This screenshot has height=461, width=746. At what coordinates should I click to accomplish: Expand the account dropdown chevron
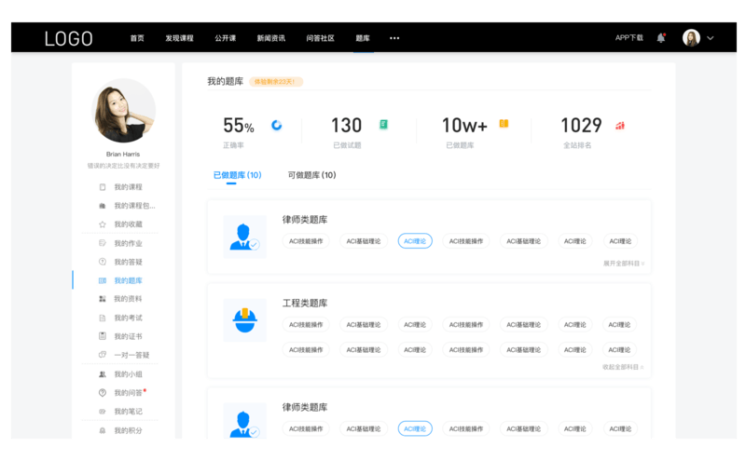click(711, 38)
